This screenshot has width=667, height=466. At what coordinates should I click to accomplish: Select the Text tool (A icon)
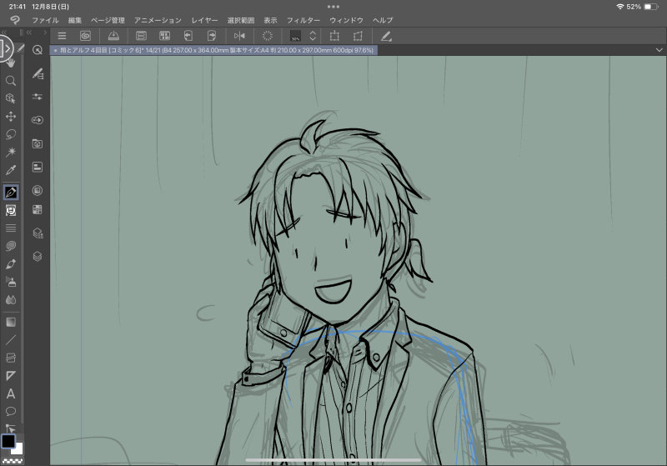click(11, 393)
